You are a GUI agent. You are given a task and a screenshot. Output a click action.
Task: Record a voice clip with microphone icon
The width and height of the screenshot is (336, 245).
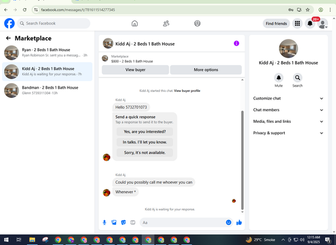point(104,222)
